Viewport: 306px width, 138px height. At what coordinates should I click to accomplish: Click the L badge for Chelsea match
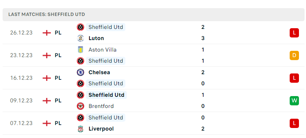click(294, 78)
